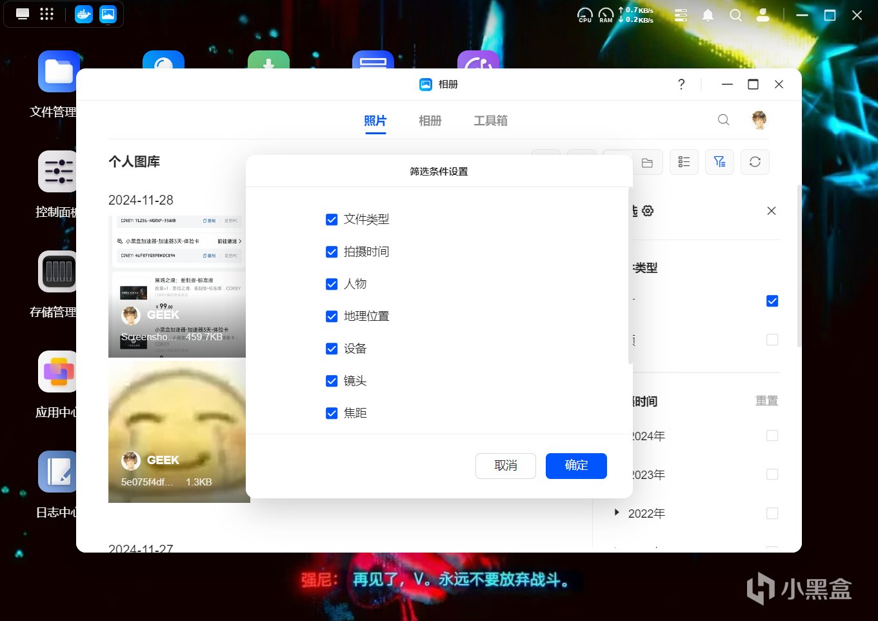Switch to the 相册 tab
This screenshot has width=878, height=621.
[x=430, y=121]
